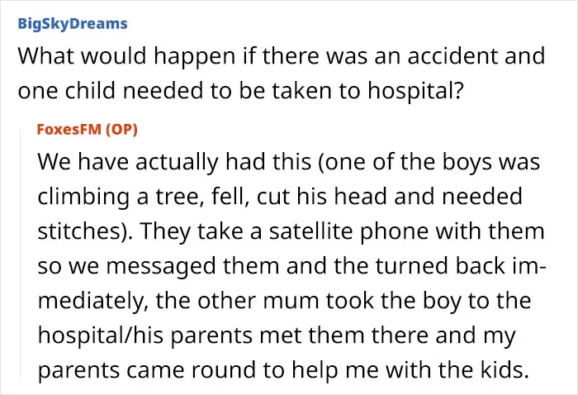Collapse the reply thread using the vertical line
This screenshot has width=578, height=395.
(x=21, y=250)
